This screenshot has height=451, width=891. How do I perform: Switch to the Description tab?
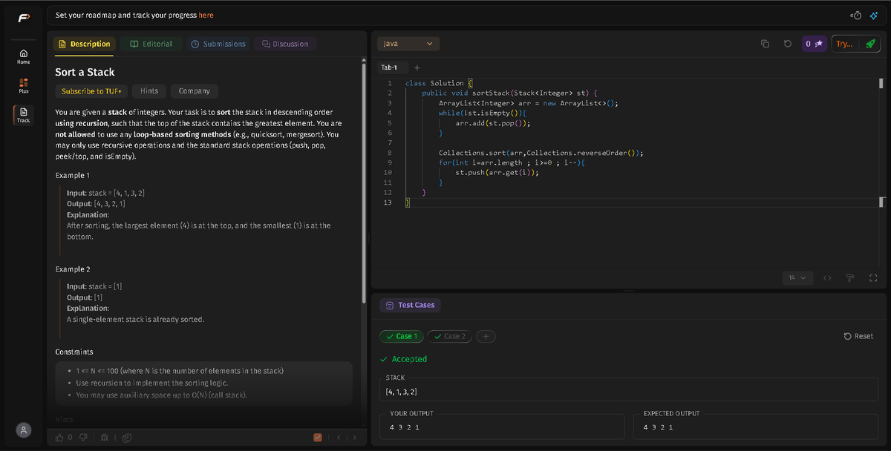[x=85, y=44]
